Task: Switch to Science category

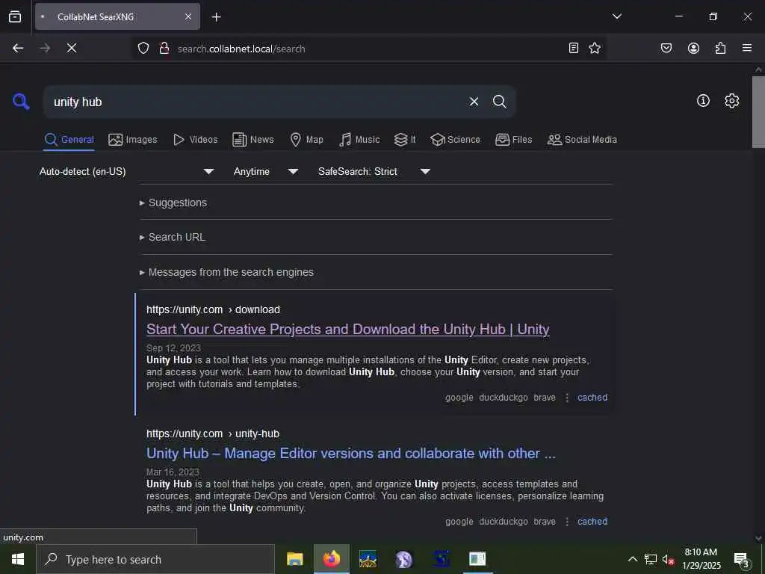Action: [455, 140]
